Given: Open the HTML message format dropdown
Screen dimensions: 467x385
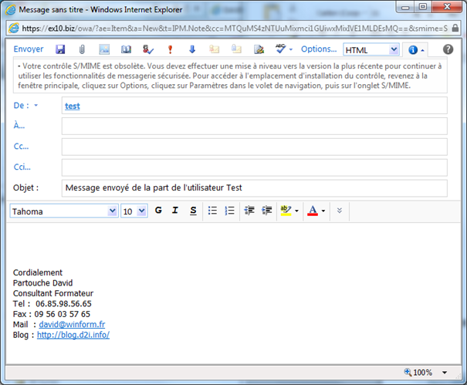Looking at the screenshot, I should point(394,50).
